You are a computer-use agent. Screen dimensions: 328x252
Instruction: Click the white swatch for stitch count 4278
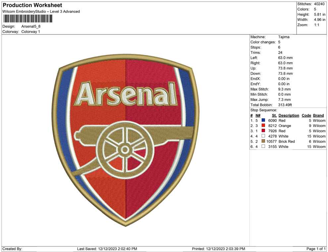coord(263,136)
